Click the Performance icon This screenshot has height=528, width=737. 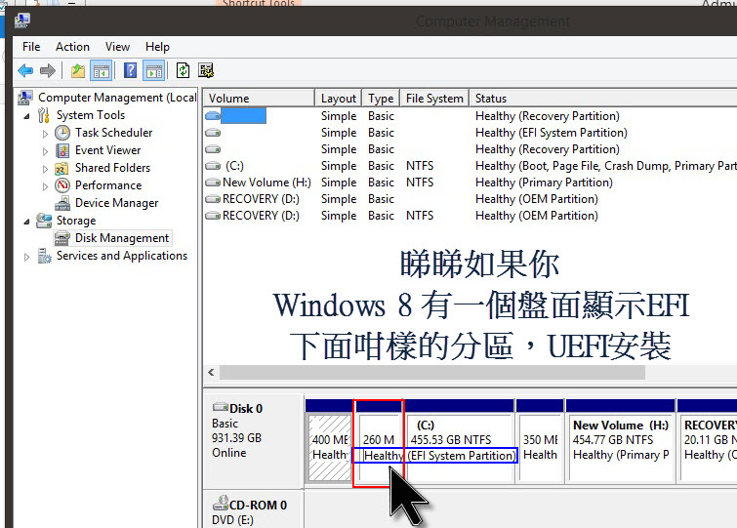[x=62, y=185]
